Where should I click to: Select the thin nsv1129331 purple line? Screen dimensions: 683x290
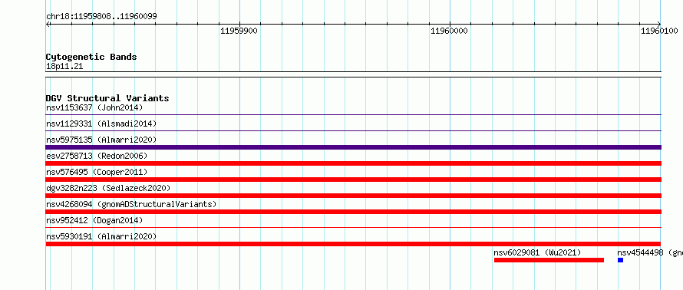pyautogui.click(x=353, y=130)
